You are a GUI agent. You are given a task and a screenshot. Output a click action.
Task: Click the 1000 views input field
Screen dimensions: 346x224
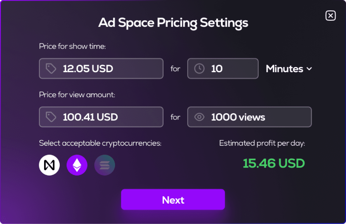tap(249, 117)
